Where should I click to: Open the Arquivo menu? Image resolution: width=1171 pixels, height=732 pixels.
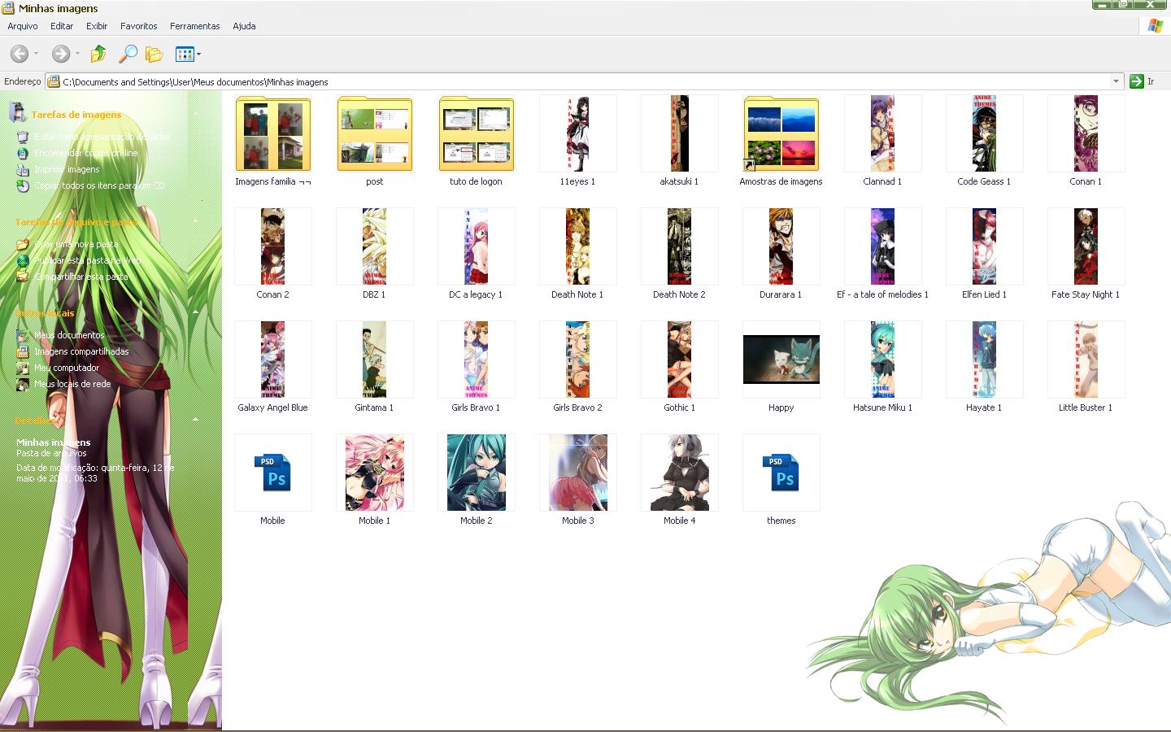pos(23,26)
